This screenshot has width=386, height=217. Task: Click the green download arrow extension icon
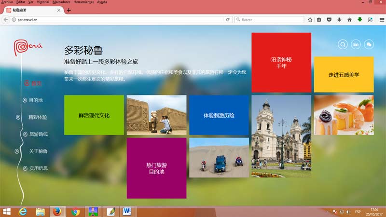tap(359, 20)
